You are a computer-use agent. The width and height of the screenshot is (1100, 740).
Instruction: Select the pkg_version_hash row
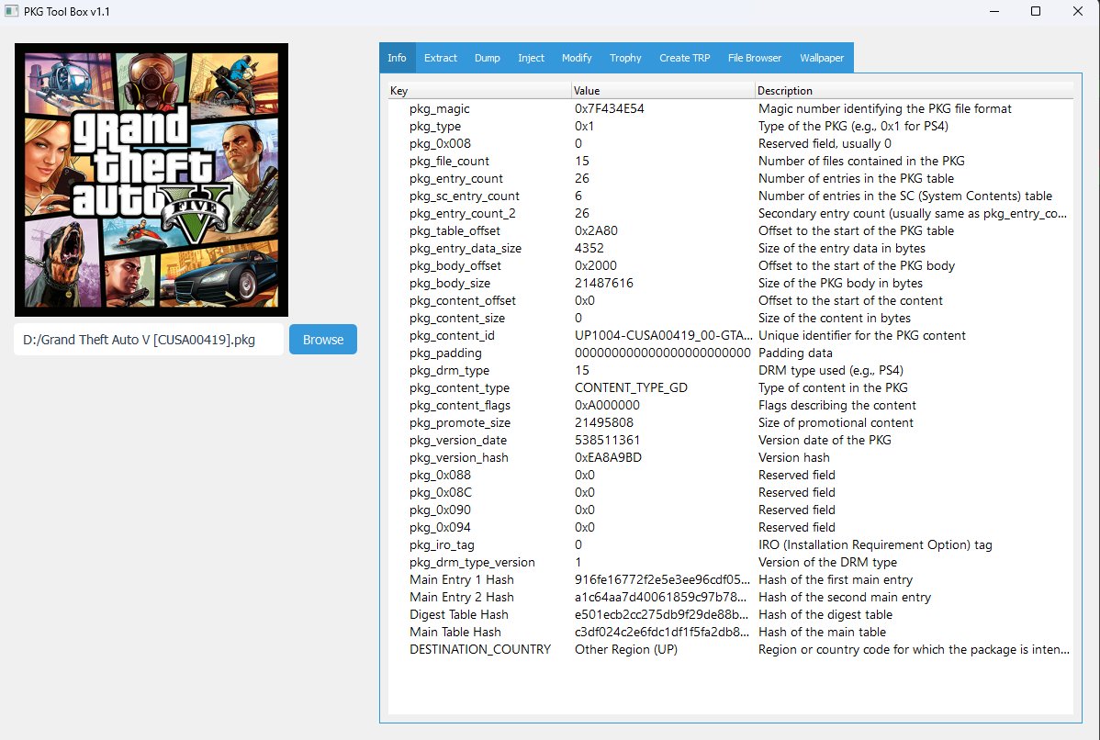tap(730, 457)
